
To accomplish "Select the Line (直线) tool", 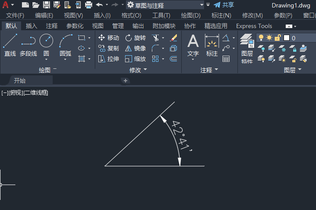I will point(10,45).
